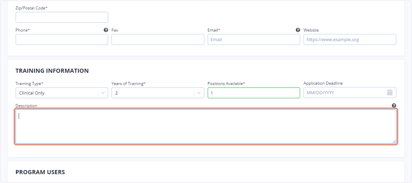Click the Phone input field
Viewport: 412px width, 183px height.
pos(62,39)
